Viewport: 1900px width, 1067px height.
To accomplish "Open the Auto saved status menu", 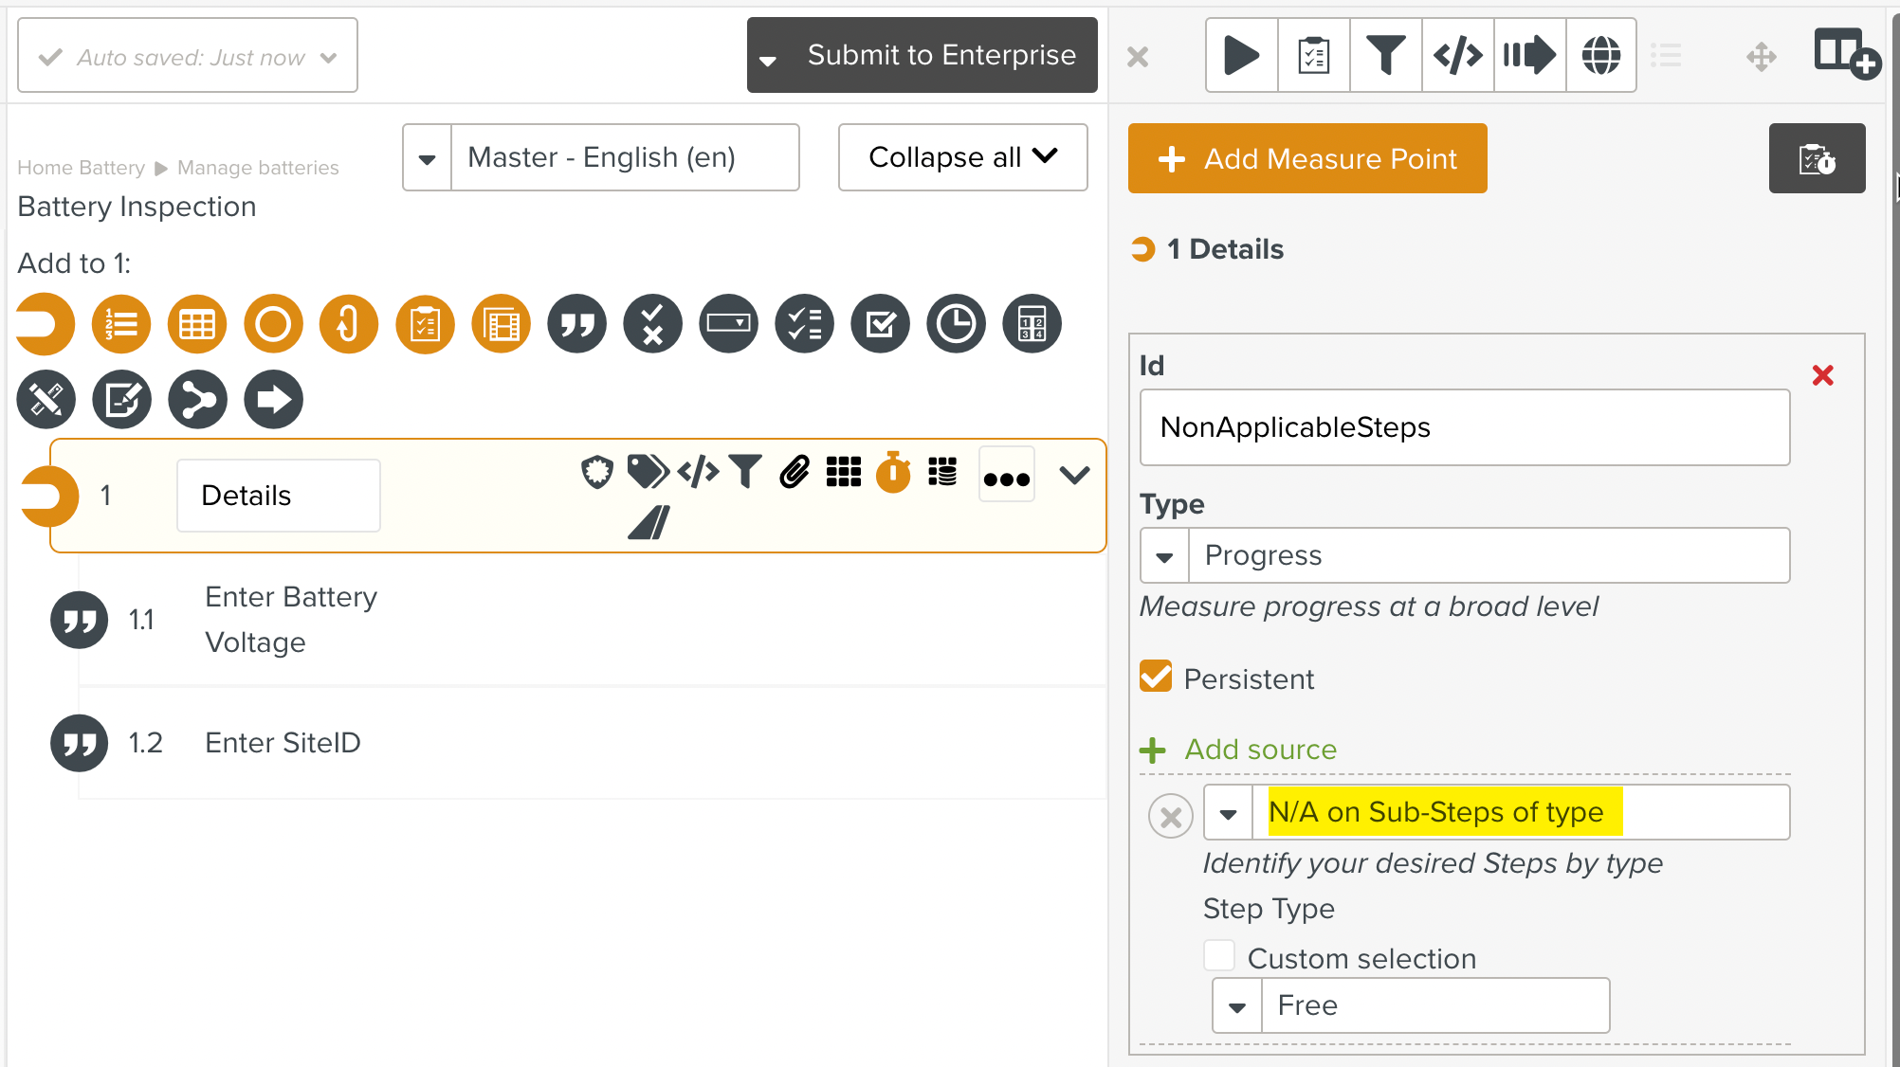I will click(x=188, y=56).
